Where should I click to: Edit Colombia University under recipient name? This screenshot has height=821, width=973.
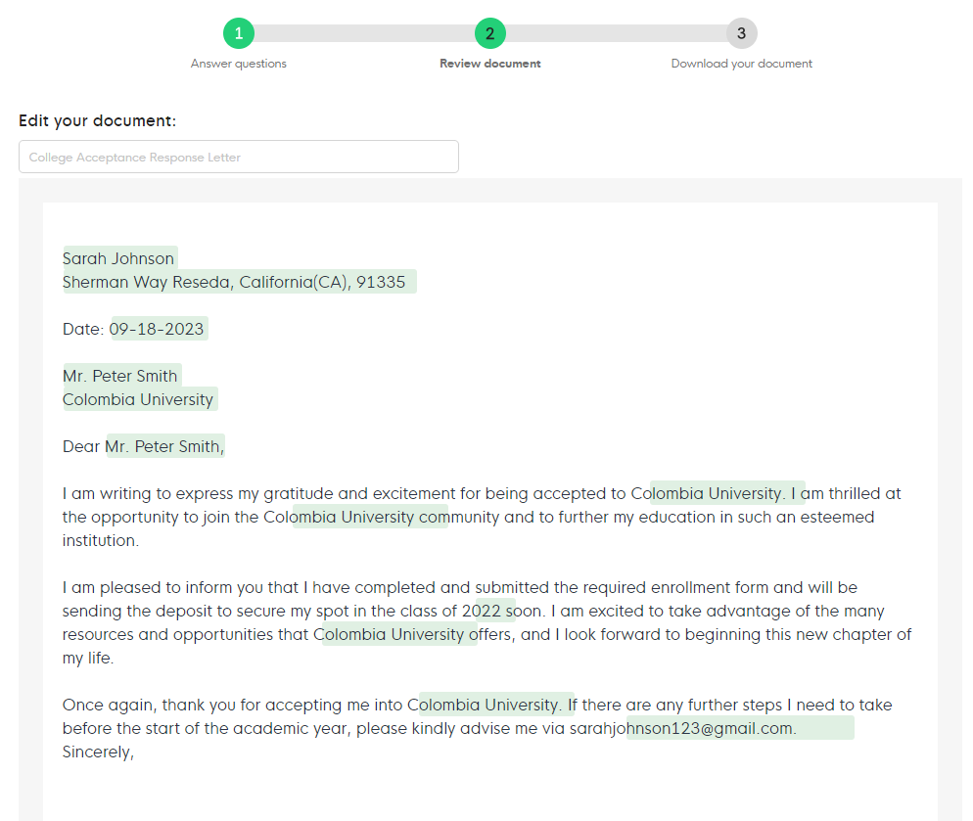[138, 399]
